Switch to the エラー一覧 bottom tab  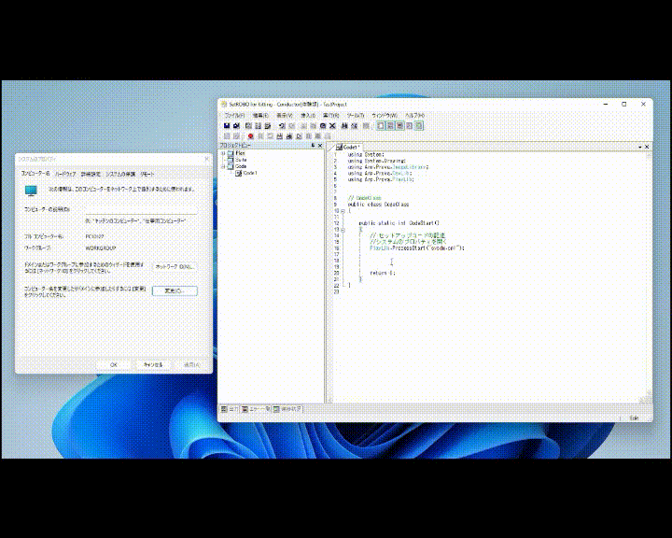click(x=255, y=409)
